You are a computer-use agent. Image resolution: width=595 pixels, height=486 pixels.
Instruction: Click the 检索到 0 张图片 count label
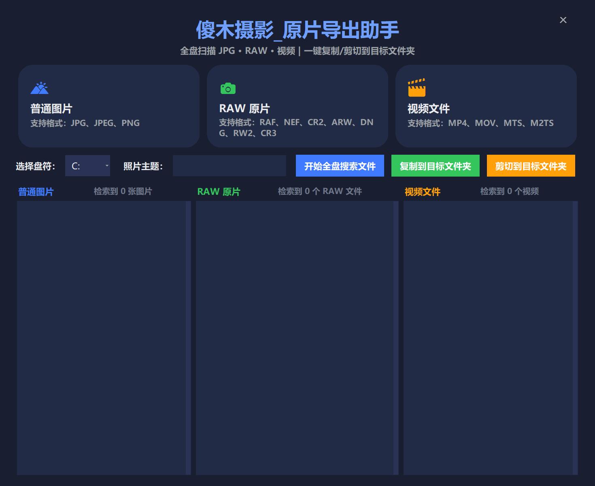[123, 191]
